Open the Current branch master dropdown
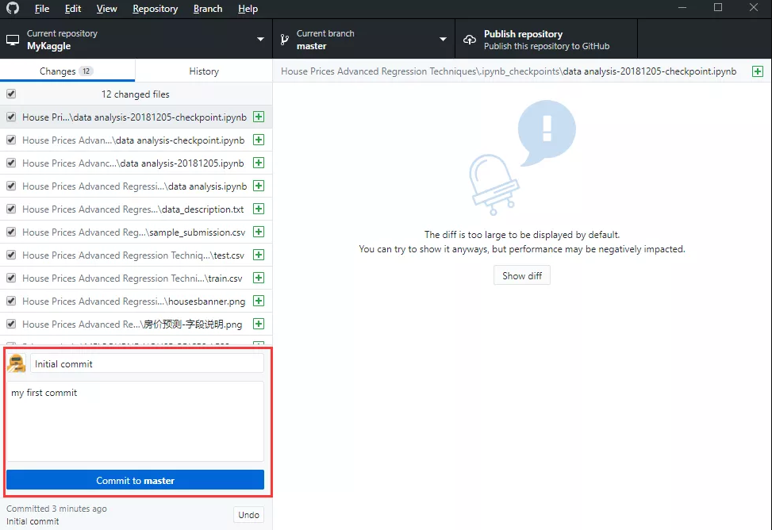The image size is (772, 530). click(x=364, y=39)
